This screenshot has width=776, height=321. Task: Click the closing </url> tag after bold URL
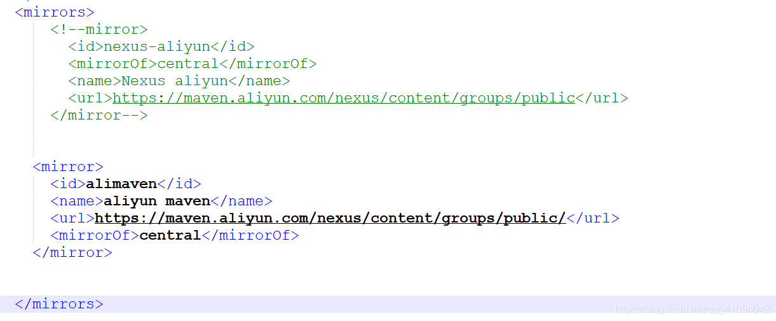coord(593,218)
